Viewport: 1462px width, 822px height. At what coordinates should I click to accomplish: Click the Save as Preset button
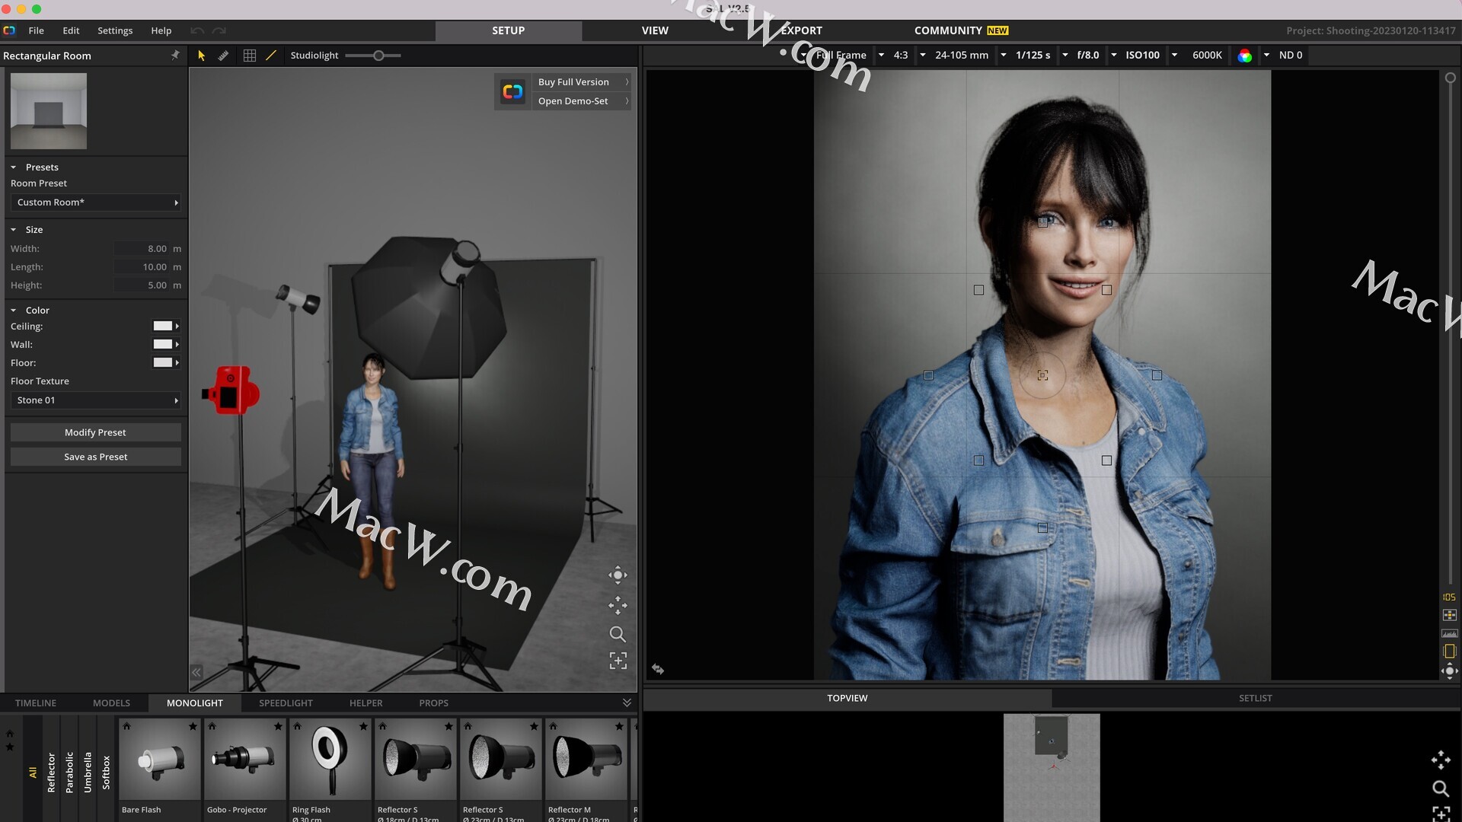pos(95,457)
